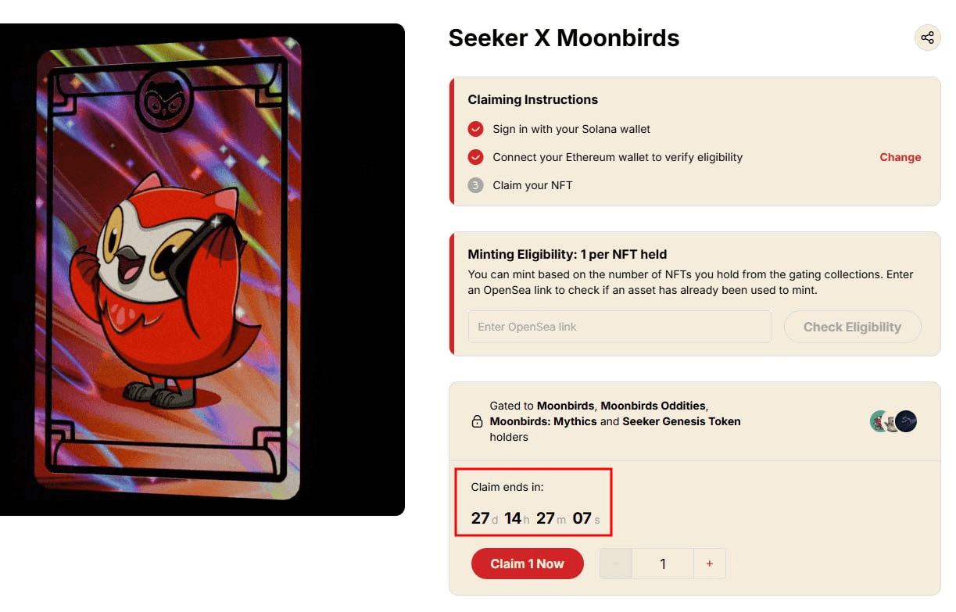Click the leftmost teal collection avatar
The width and height of the screenshot is (956, 612).
pyautogui.click(x=879, y=421)
